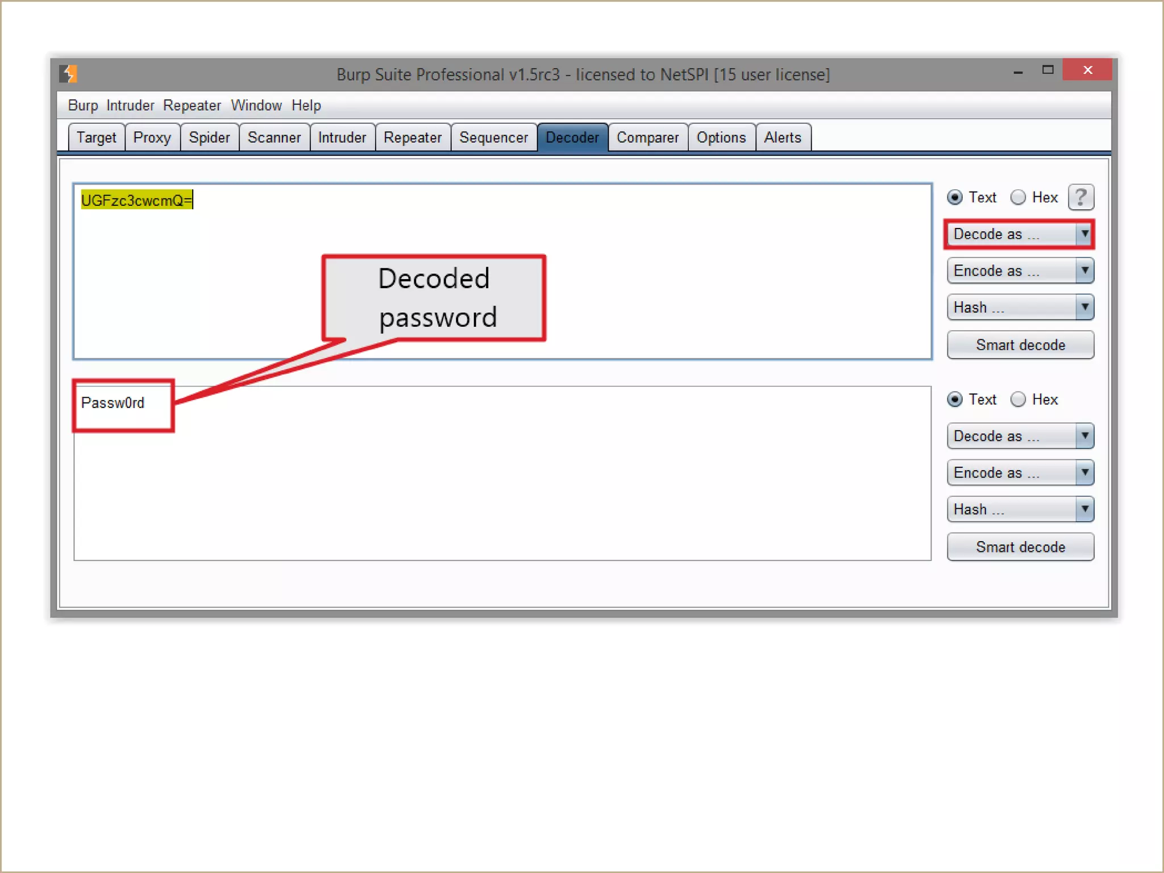The height and width of the screenshot is (873, 1164).
Task: Click the decoded Passw0rd text
Action: [x=113, y=403]
